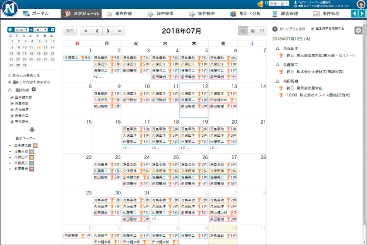The height and width of the screenshot is (245, 367).
Task: Uncheck 久保田洋 checkbox in 選択内容
Action: coord(12,110)
